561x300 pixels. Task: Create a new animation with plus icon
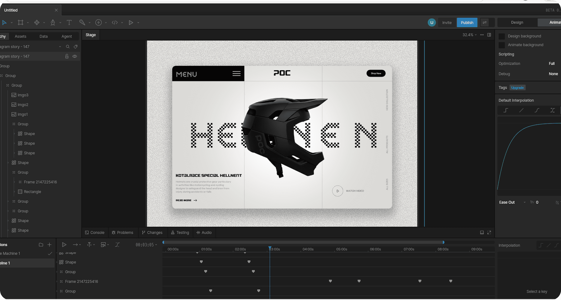(49, 245)
